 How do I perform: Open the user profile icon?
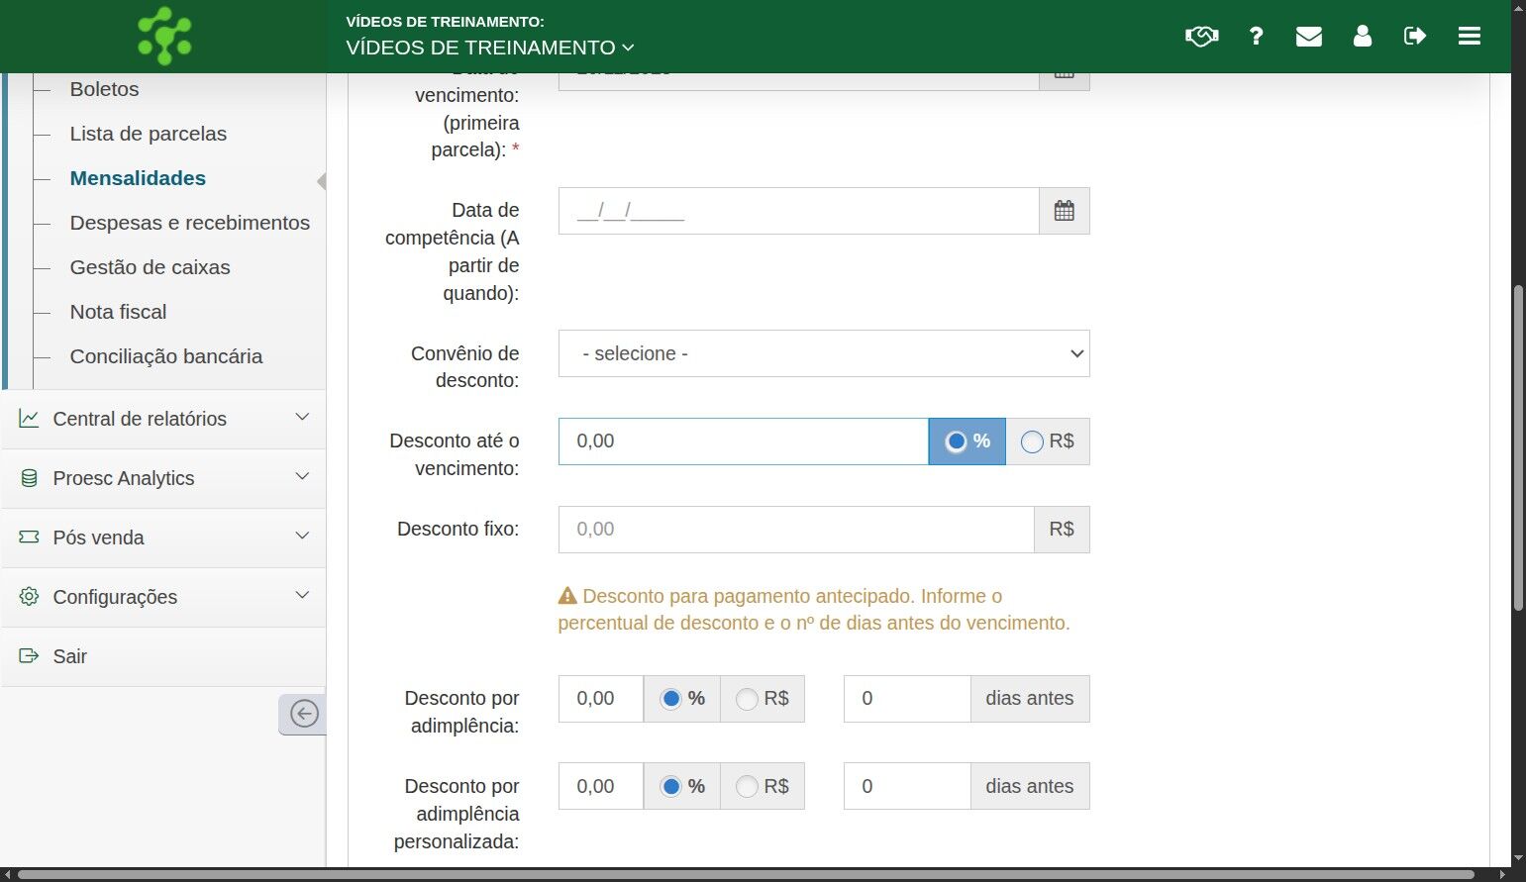point(1363,37)
